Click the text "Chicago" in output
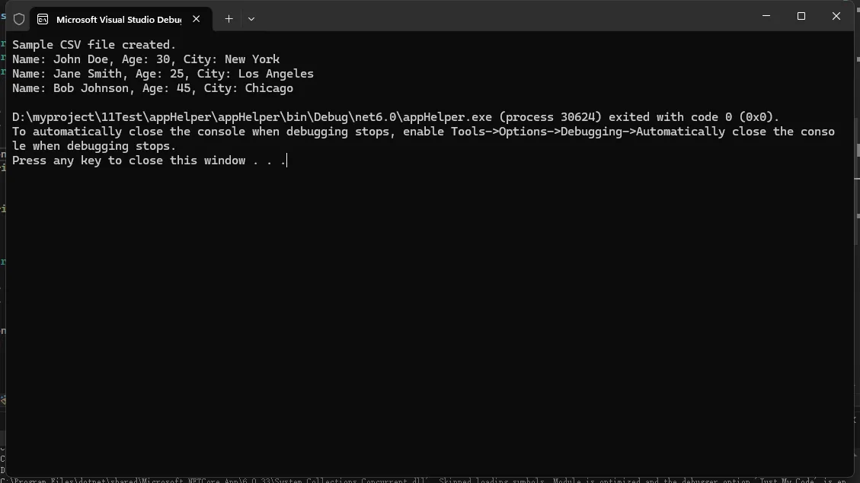This screenshot has width=860, height=483. (269, 88)
